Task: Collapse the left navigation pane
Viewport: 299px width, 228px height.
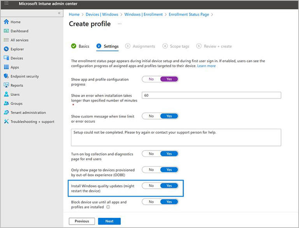Action: (x=59, y=13)
